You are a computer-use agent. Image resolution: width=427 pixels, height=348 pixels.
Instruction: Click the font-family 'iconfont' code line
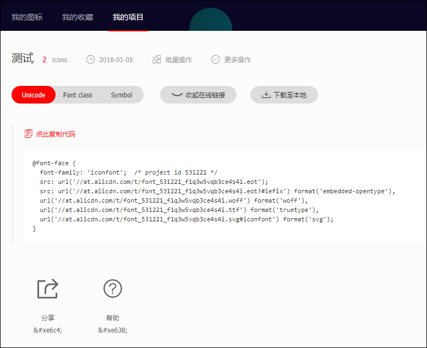(x=129, y=172)
